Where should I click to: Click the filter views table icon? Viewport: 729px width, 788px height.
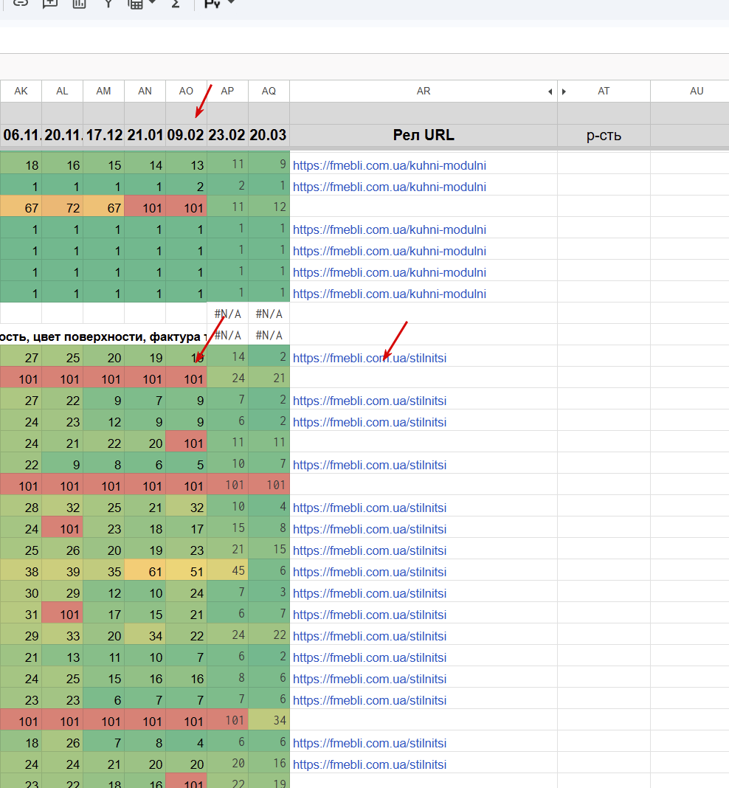(x=135, y=4)
